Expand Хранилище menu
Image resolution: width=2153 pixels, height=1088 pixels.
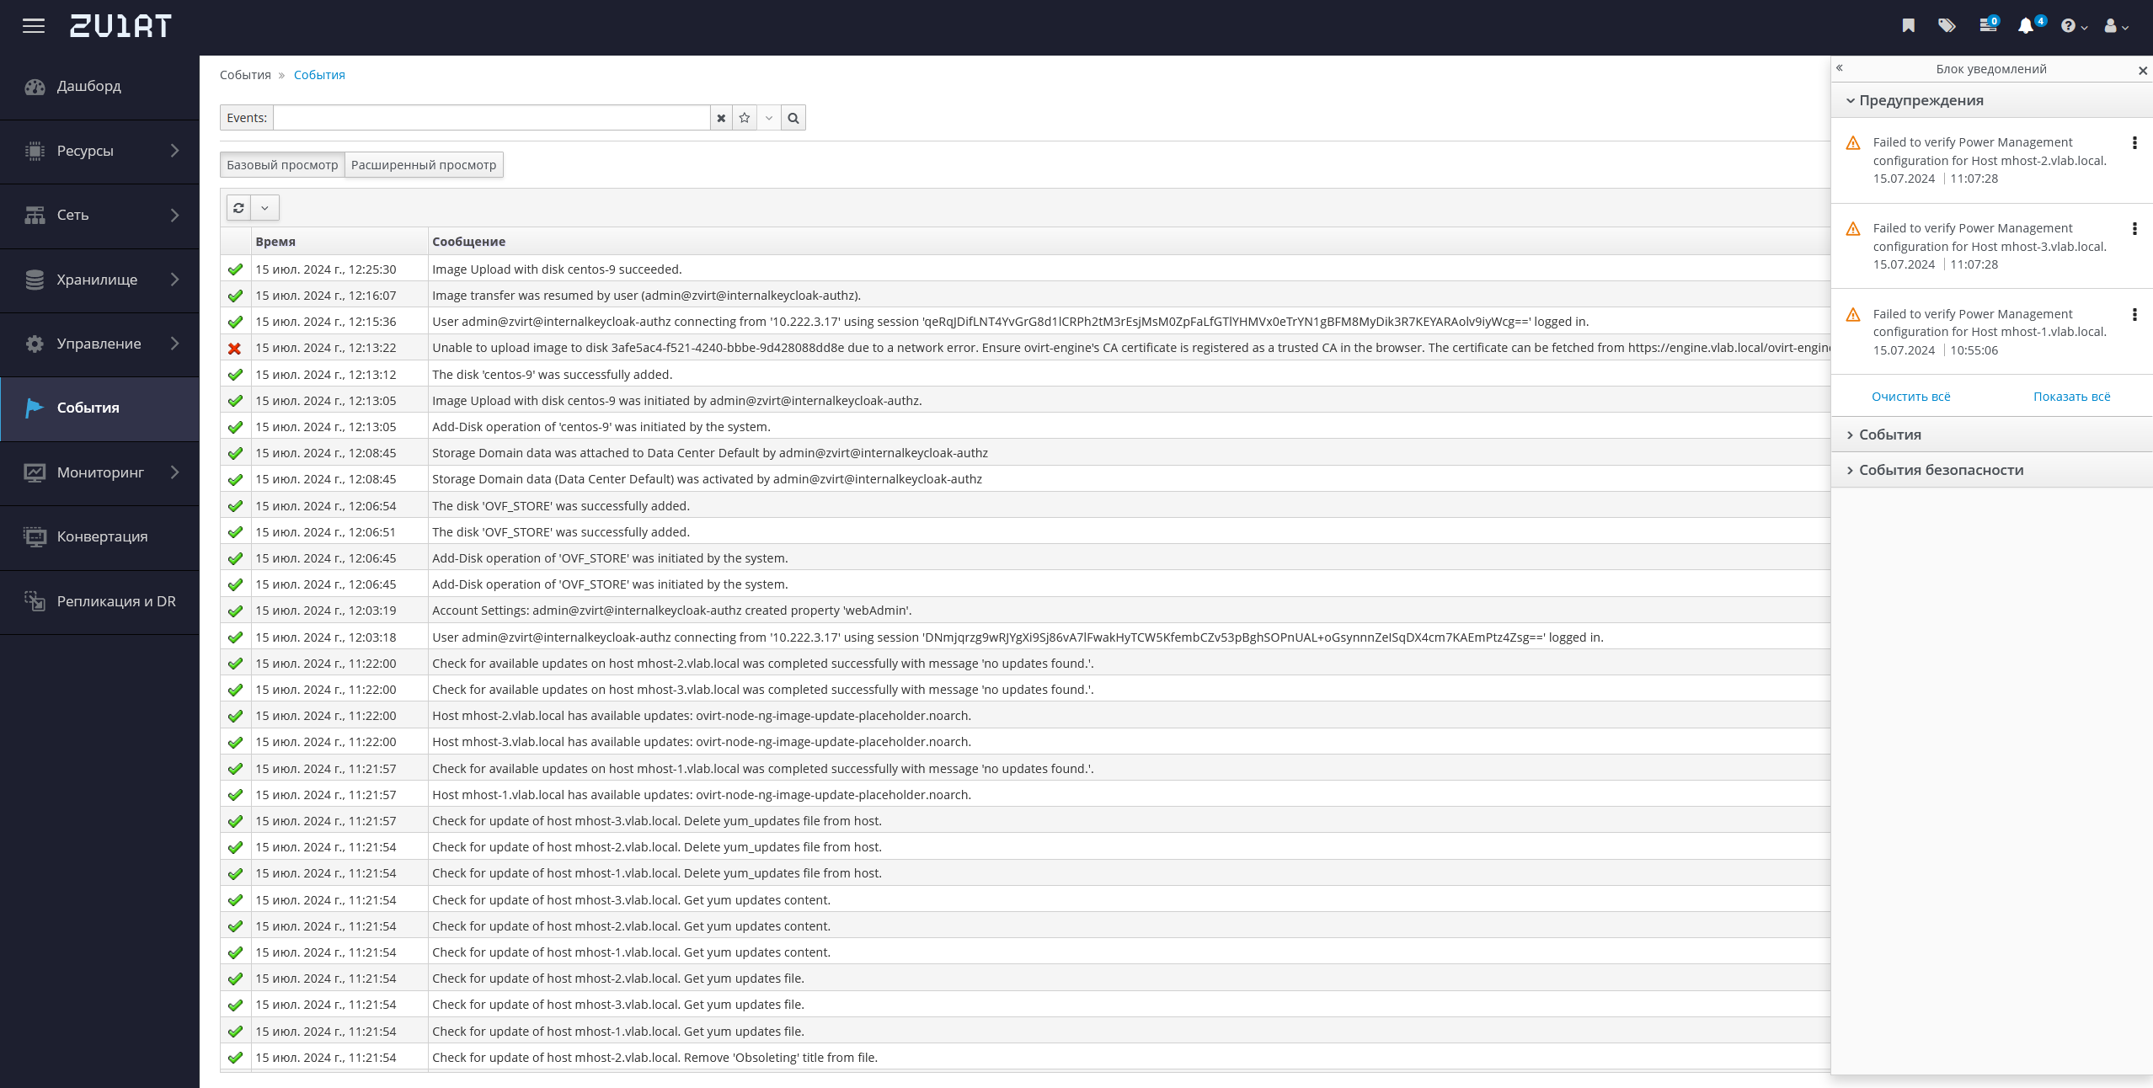pos(99,280)
